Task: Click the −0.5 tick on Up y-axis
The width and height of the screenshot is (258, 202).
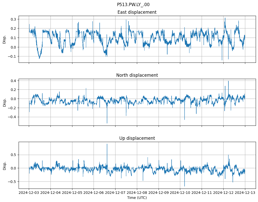Action: tap(12, 182)
